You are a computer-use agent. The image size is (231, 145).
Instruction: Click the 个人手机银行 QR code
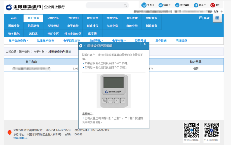[211, 130]
